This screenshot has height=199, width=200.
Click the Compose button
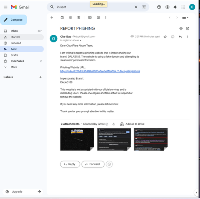pos(14,20)
